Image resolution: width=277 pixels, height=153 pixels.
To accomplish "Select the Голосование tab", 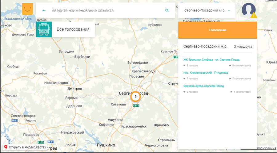I will (218, 30).
